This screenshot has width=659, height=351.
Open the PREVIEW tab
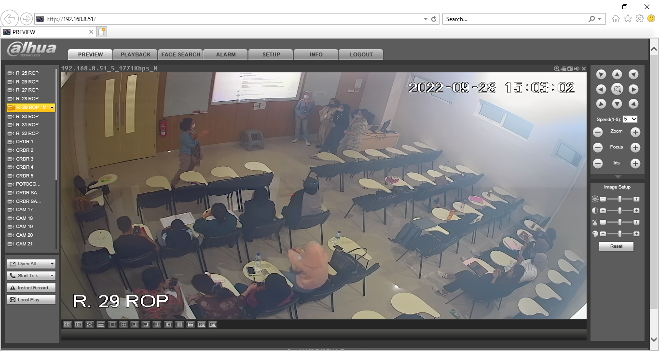click(x=90, y=54)
